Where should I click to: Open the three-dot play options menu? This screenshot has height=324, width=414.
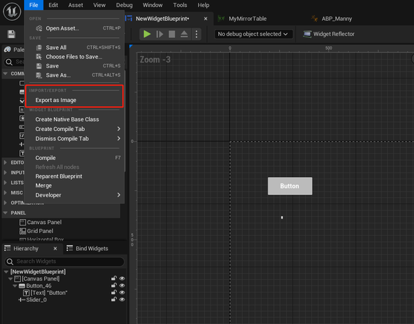[x=197, y=34]
